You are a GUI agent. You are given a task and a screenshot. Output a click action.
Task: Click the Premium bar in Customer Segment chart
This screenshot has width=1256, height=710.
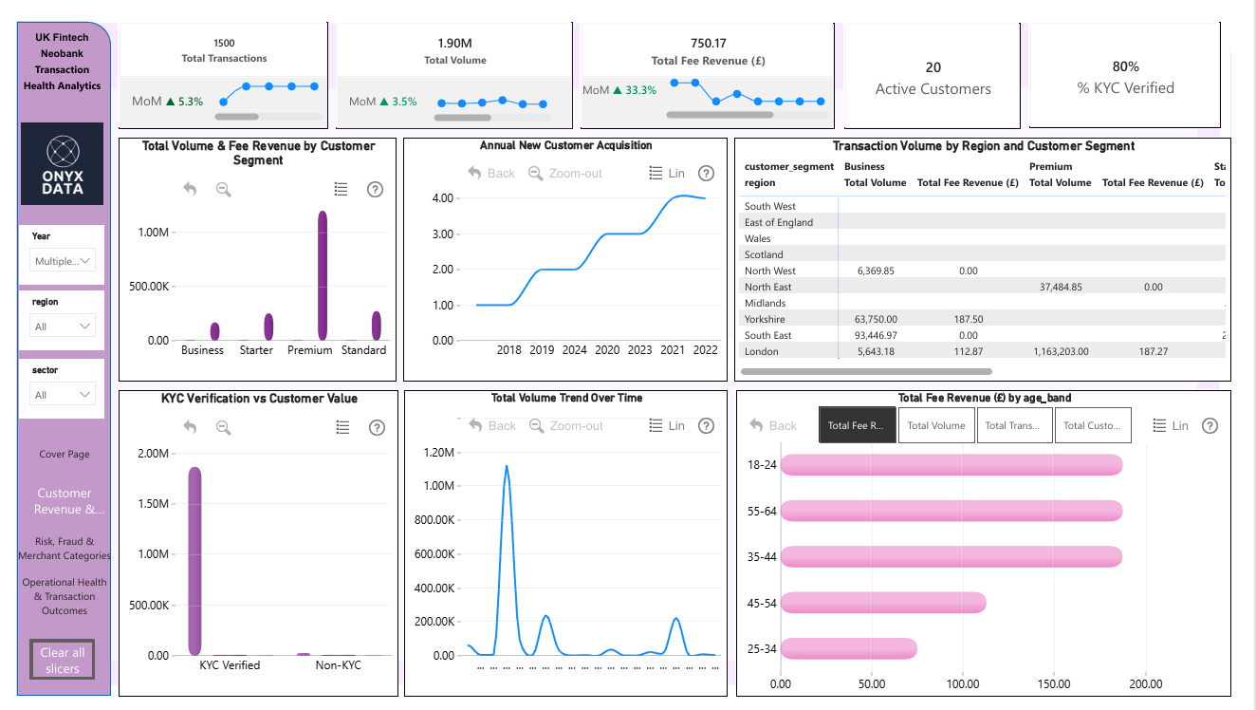coord(323,275)
